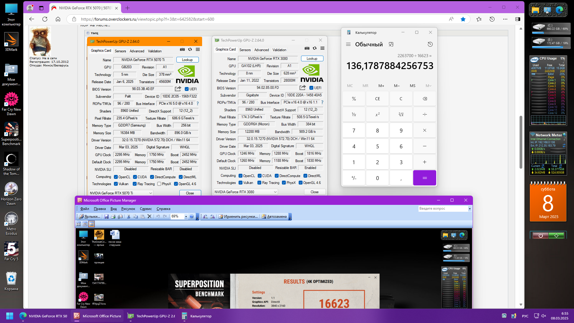Viewport: 574px width, 323px height.
Task: Take GPU-Z screenshot with camera icon (5070 Ti)
Action: click(x=182, y=49)
